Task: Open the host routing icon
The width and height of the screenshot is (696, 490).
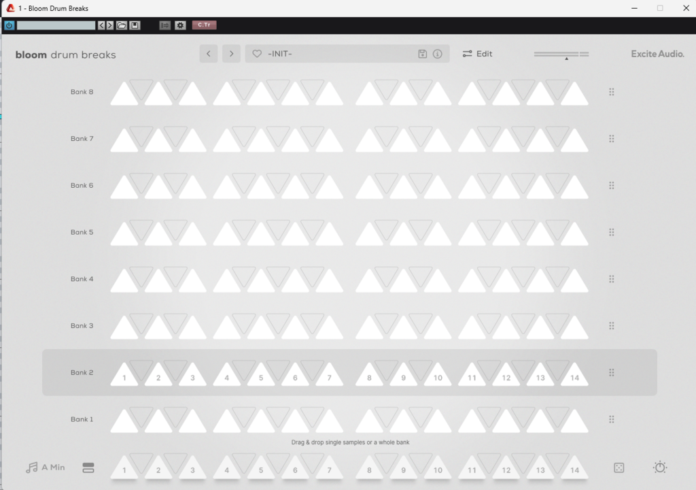Action: 164,25
